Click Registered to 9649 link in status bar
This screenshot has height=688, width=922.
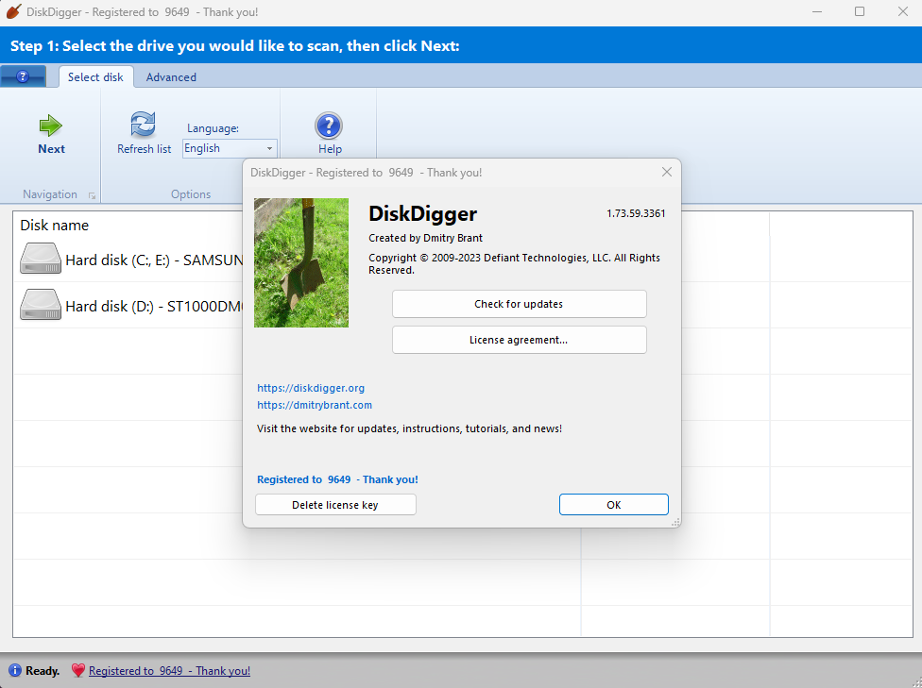tap(169, 670)
